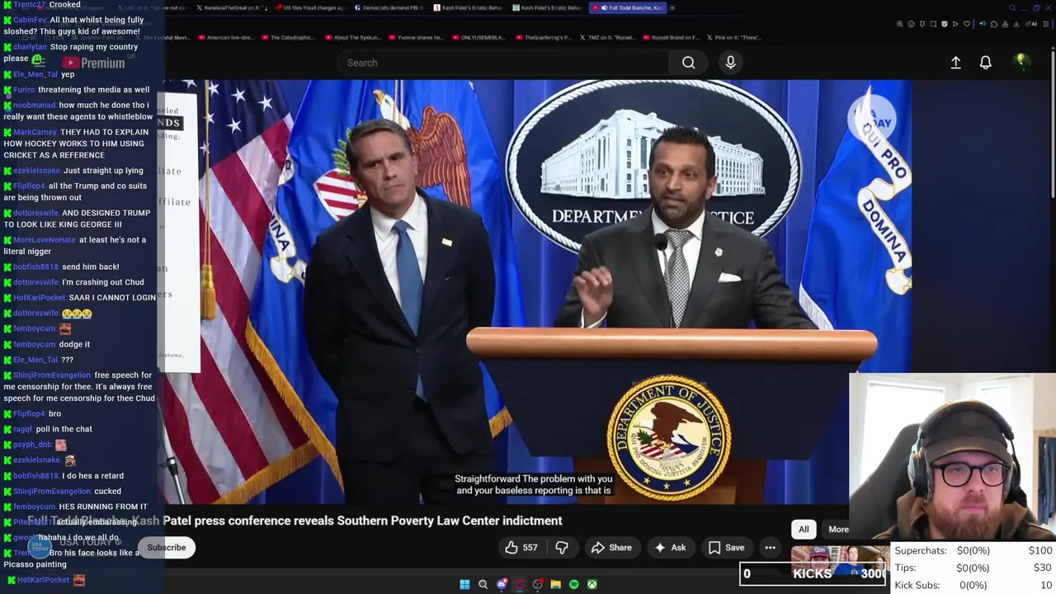Open Discord from the taskbar
The height and width of the screenshot is (594, 1056).
502,584
